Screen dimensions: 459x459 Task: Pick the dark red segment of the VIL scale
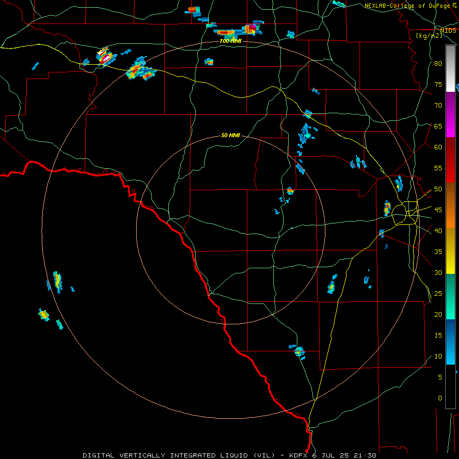[x=450, y=160]
